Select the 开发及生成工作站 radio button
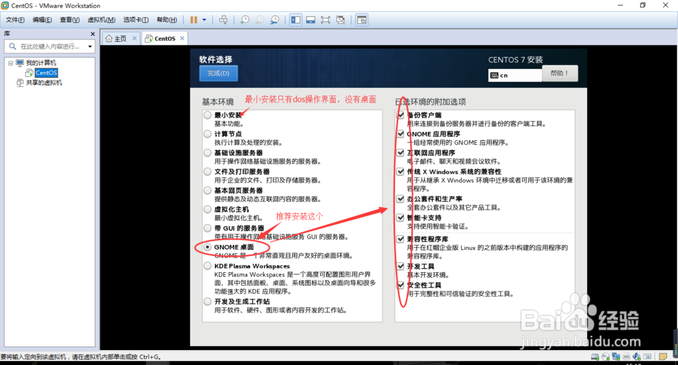The height and width of the screenshot is (365, 678). coord(207,301)
